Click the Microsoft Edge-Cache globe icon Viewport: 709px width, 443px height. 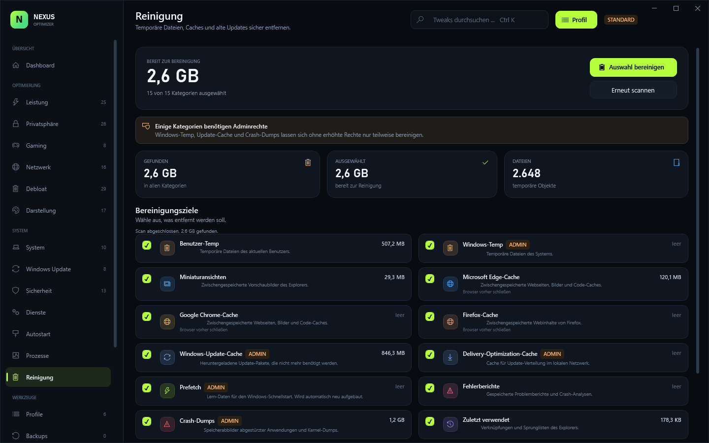pos(450,284)
